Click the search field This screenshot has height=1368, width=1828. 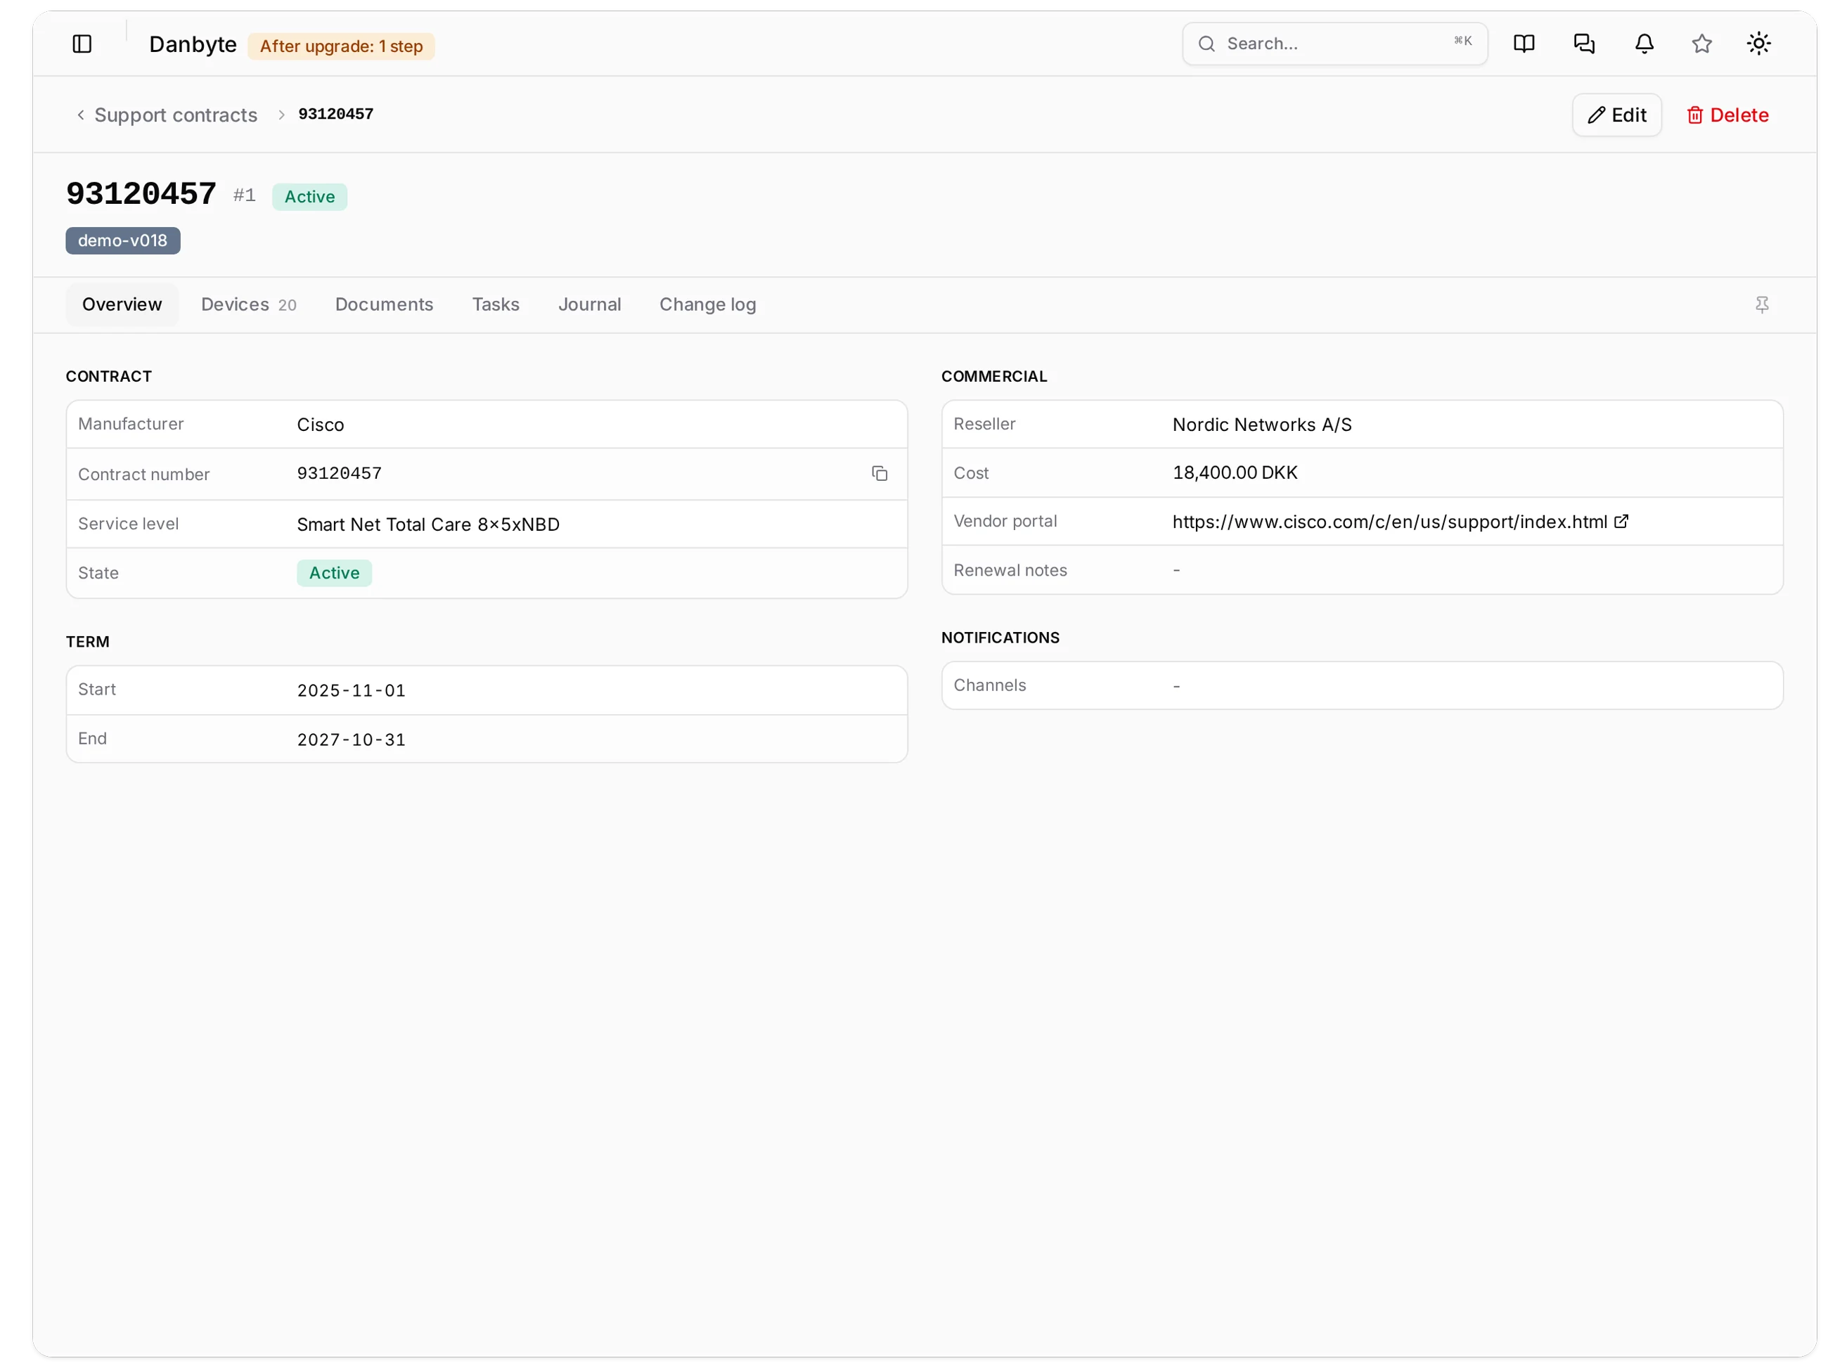click(1334, 44)
